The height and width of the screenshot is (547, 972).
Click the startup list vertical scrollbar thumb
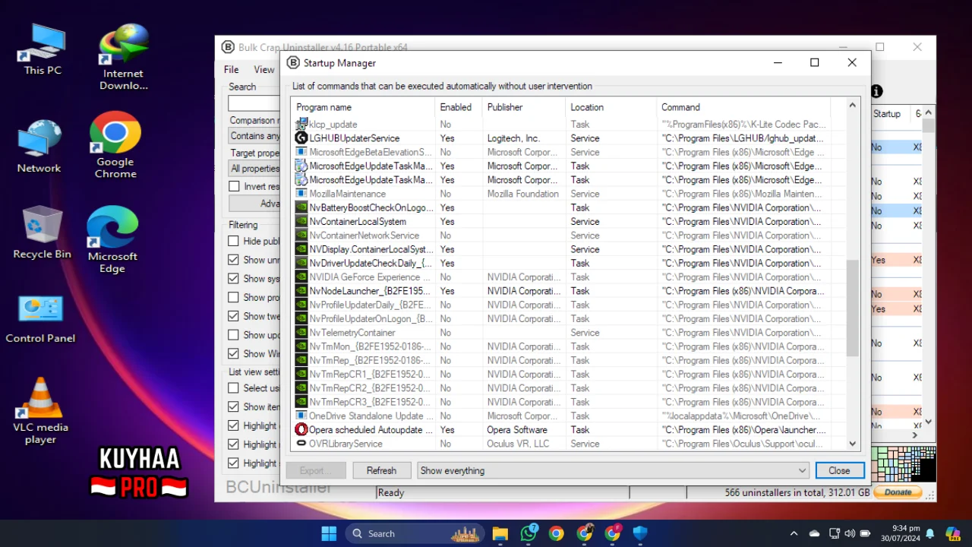click(x=852, y=308)
